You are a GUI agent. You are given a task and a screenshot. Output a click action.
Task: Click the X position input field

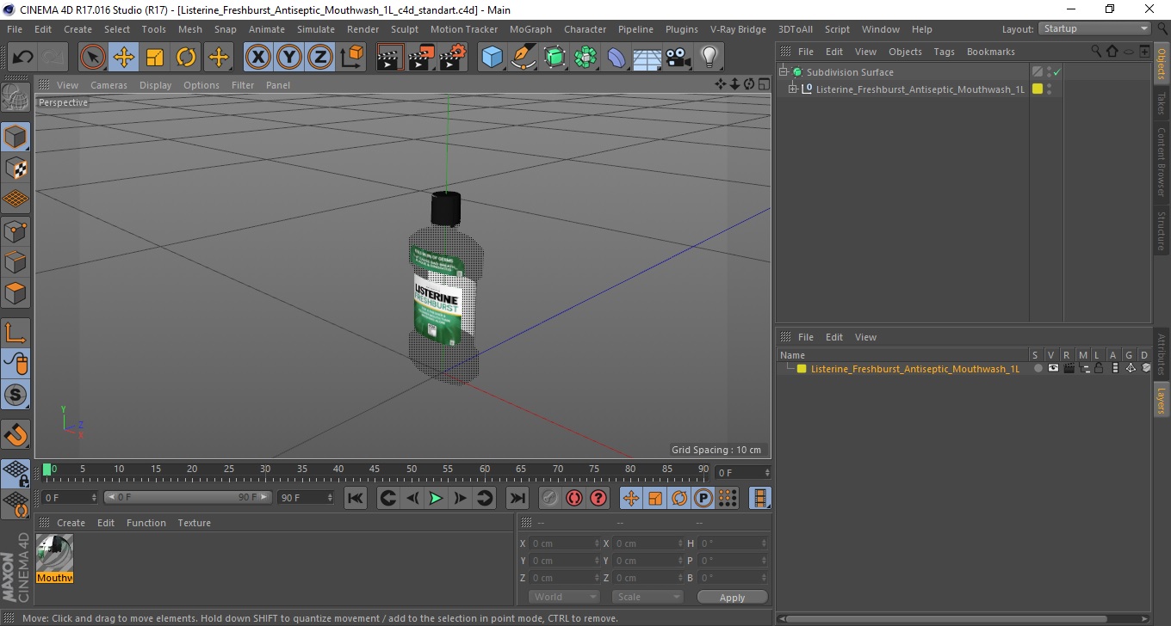pos(564,543)
